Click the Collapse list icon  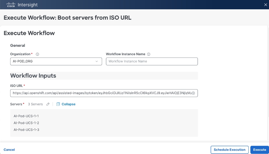58,104
